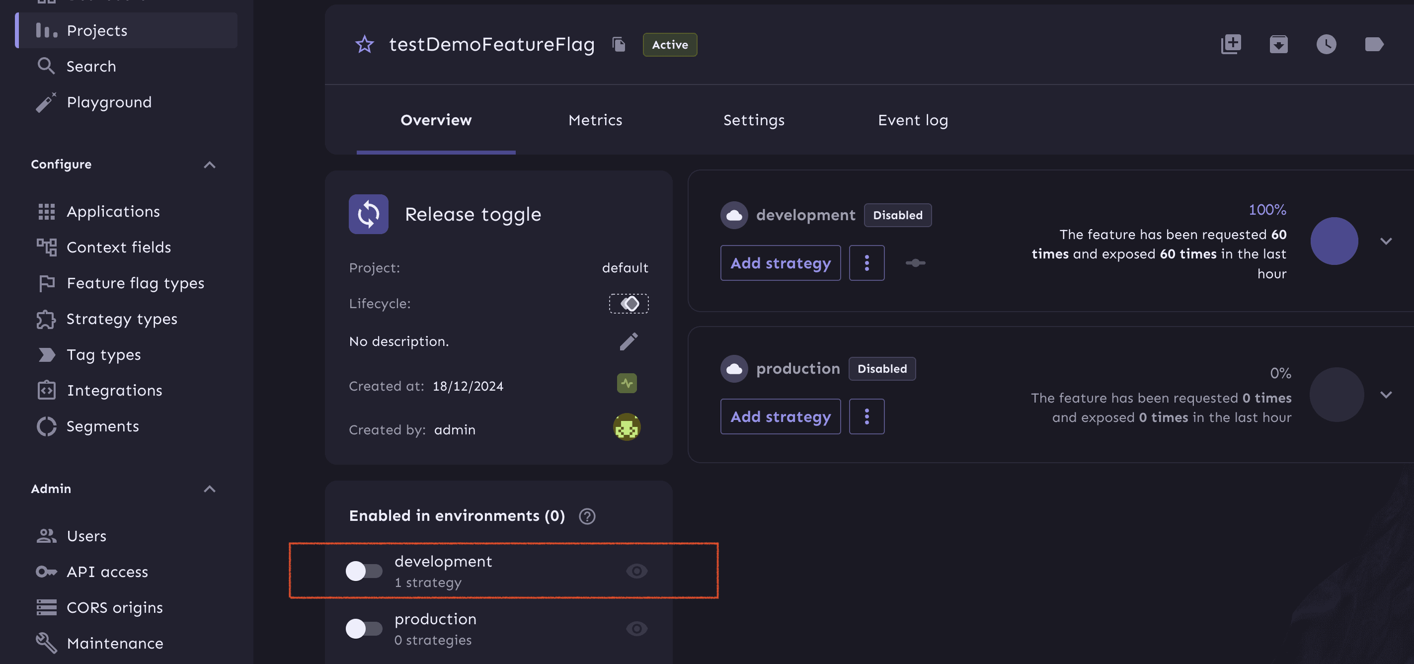
Task: Add a strategy to the development environment
Action: pos(780,262)
